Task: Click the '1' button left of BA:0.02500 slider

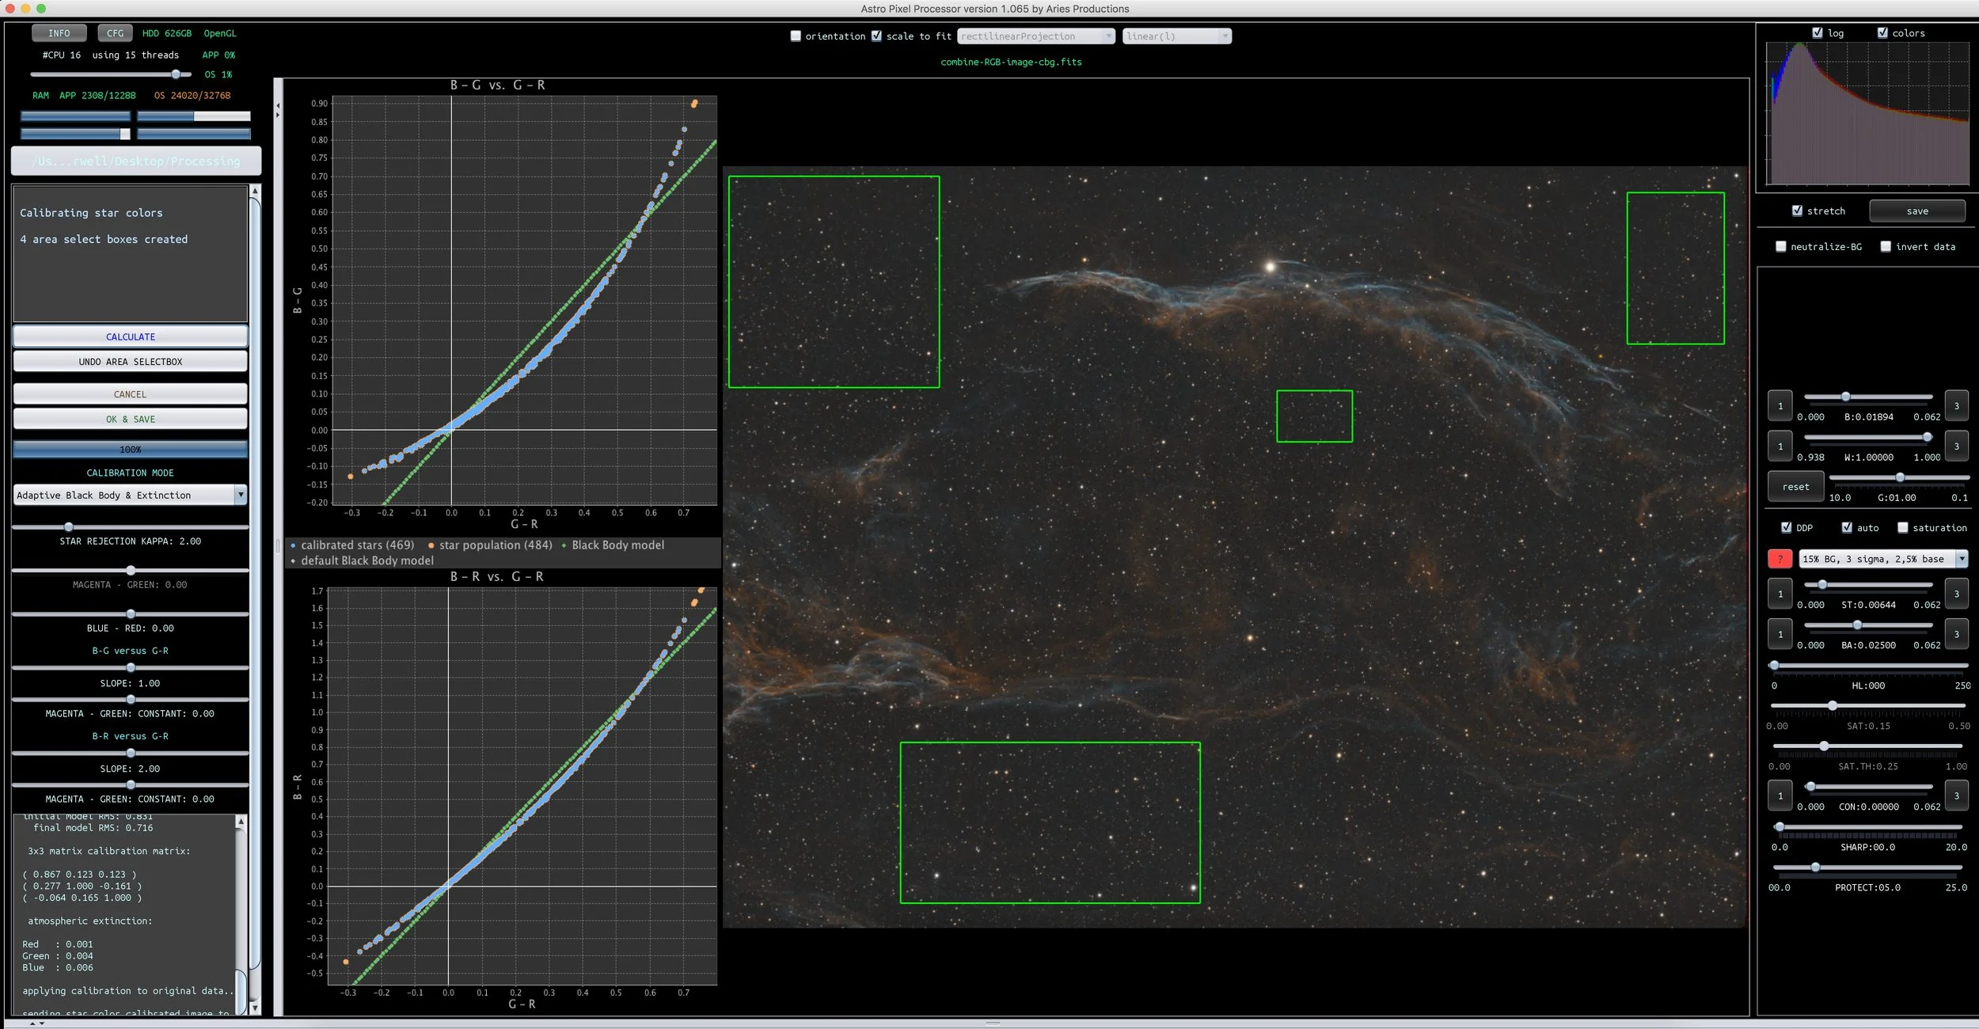Action: point(1780,634)
